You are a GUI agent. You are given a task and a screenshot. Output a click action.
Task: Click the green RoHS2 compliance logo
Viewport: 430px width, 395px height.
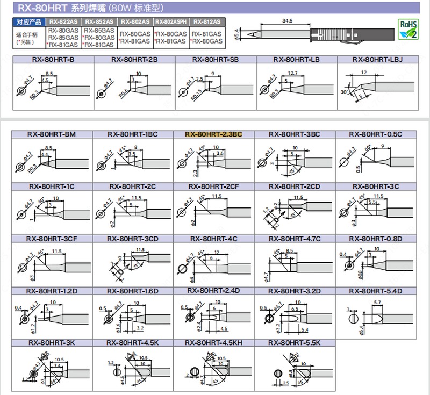tap(407, 30)
